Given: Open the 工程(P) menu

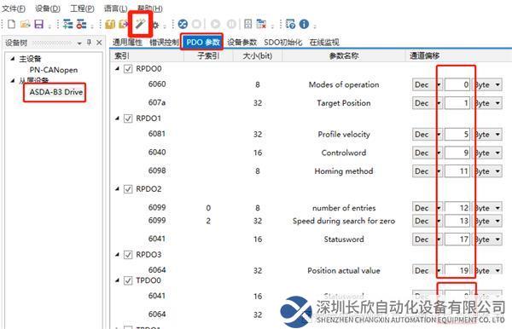Looking at the screenshot, I should [82, 9].
